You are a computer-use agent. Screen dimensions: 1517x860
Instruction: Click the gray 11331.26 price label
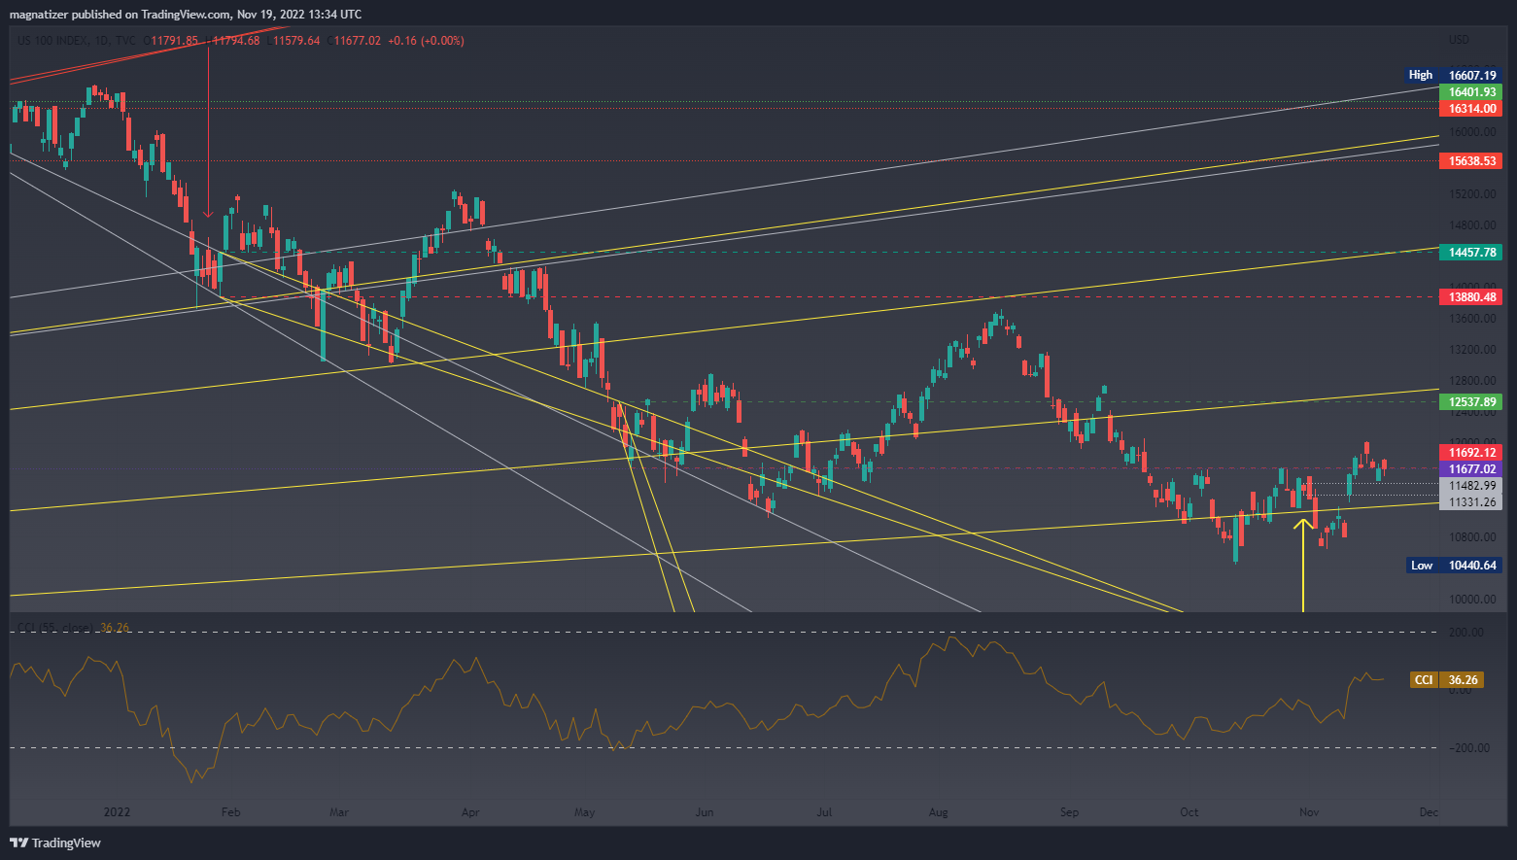1471,501
